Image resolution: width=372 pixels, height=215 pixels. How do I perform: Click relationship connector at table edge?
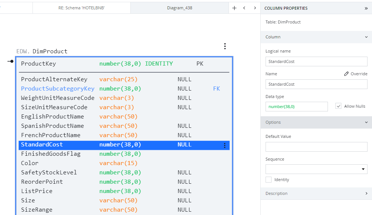tap(10, 61)
